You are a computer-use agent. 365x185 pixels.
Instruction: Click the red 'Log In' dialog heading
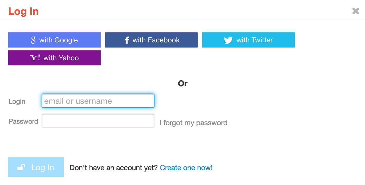(23, 11)
